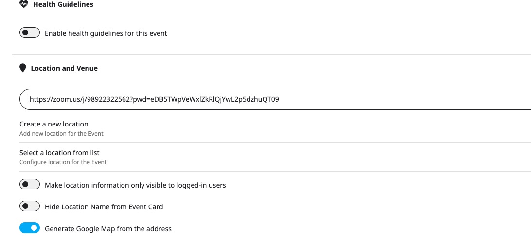The image size is (531, 236).
Task: Enable health guidelines toggle switch
Action: pyautogui.click(x=30, y=33)
